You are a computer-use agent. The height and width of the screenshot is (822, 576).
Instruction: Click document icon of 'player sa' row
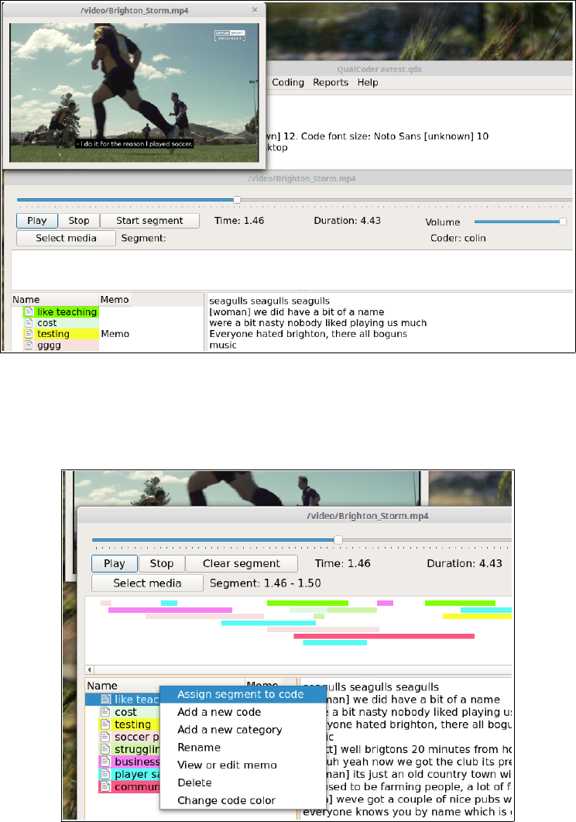coord(106,774)
